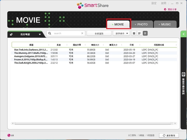Click the 我的電腦 computer icon
The width and height of the screenshot is (187, 140).
coord(11,34)
